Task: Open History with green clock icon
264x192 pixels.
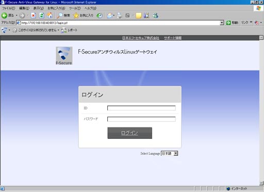Action: pyautogui.click(x=100, y=15)
